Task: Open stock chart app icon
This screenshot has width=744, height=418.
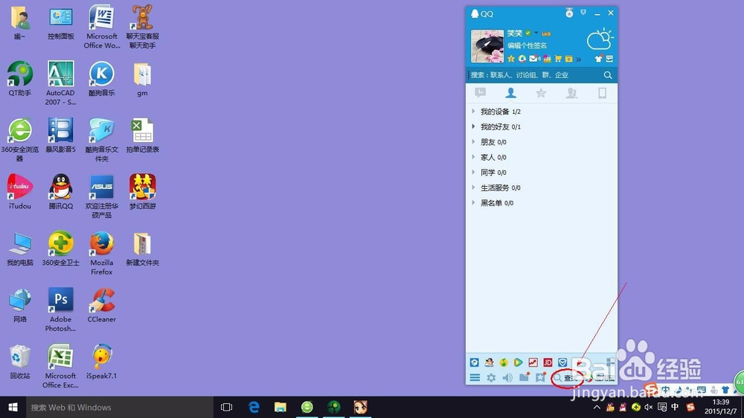Action: pyautogui.click(x=533, y=362)
